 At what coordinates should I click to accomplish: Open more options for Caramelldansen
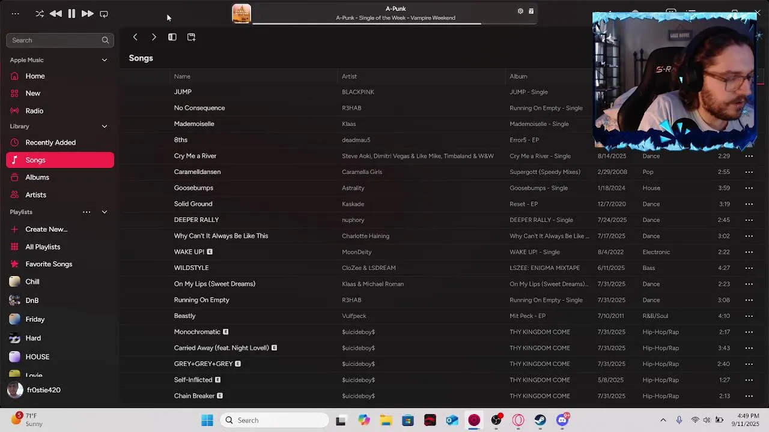(x=749, y=172)
